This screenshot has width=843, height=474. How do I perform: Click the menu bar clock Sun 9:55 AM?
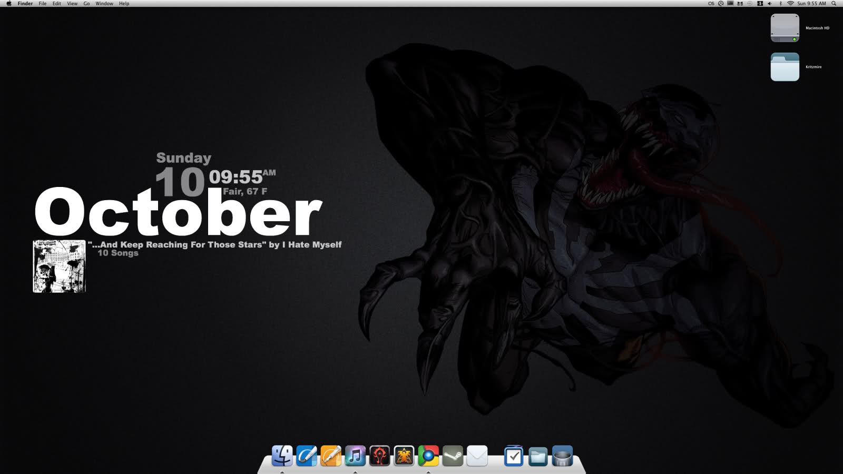pyautogui.click(x=811, y=4)
